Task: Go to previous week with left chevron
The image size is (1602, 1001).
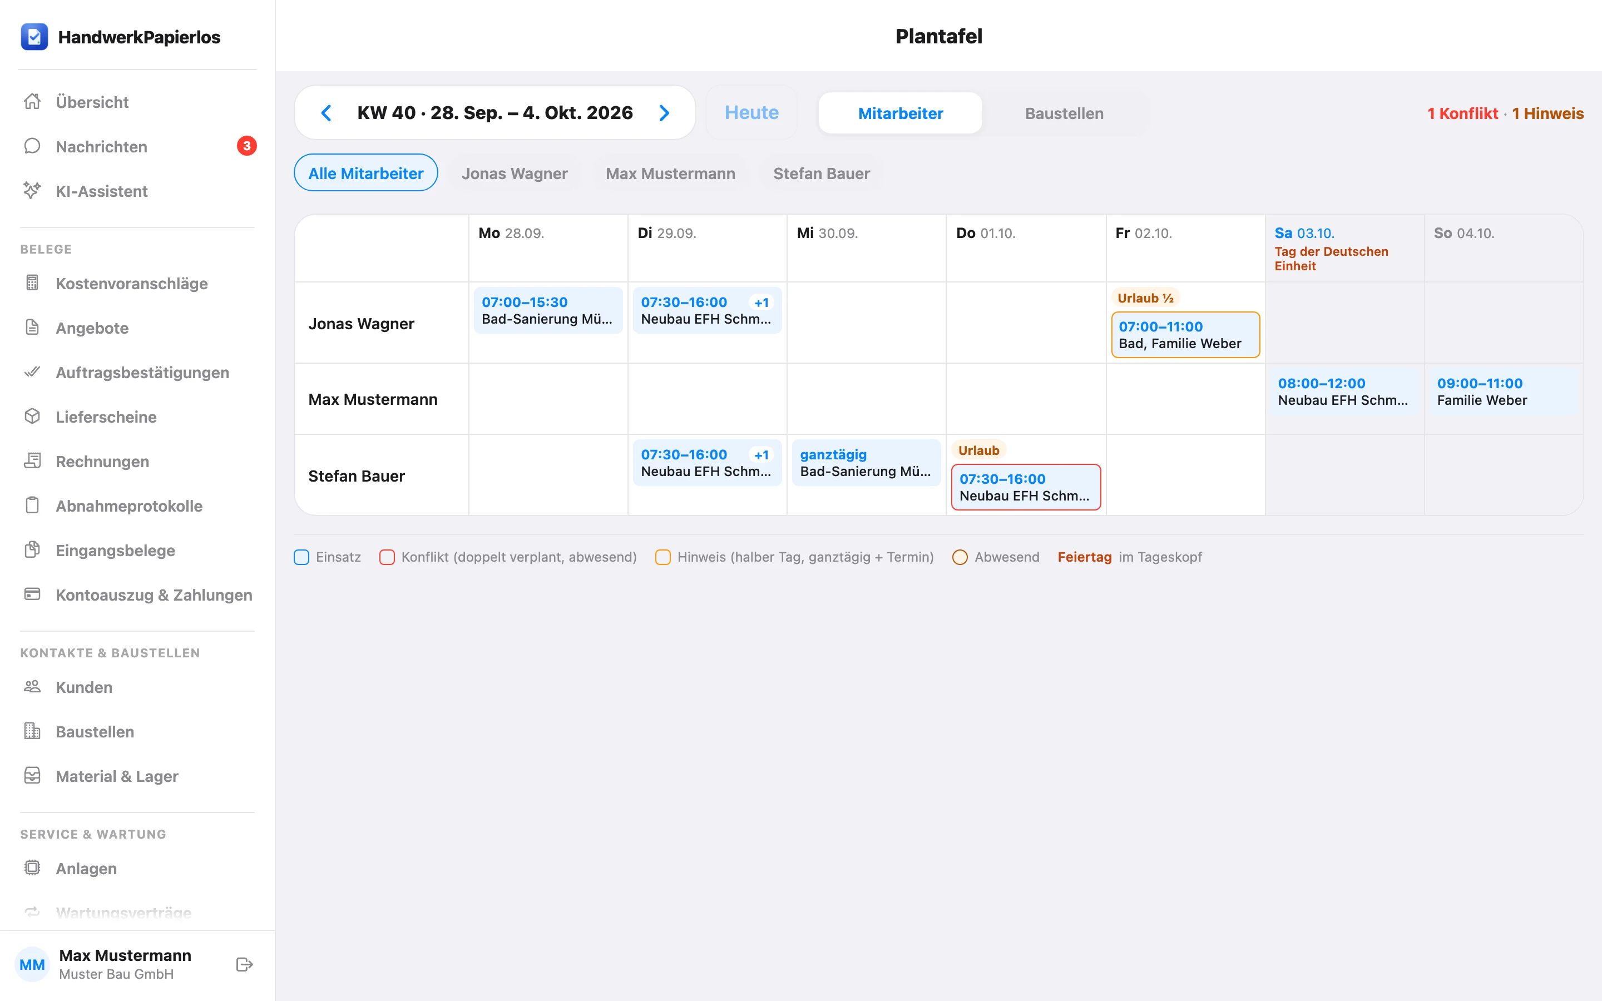Action: click(326, 112)
